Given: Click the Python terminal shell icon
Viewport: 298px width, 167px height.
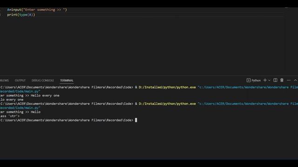Looking at the screenshot, I should [x=248, y=80].
